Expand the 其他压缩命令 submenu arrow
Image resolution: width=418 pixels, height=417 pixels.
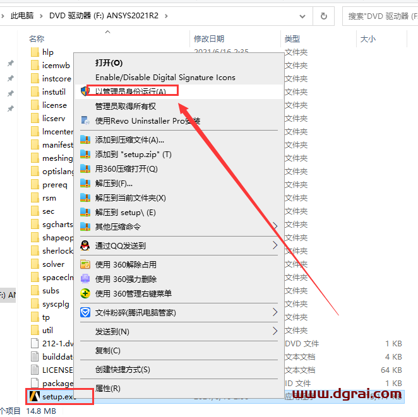(275, 226)
